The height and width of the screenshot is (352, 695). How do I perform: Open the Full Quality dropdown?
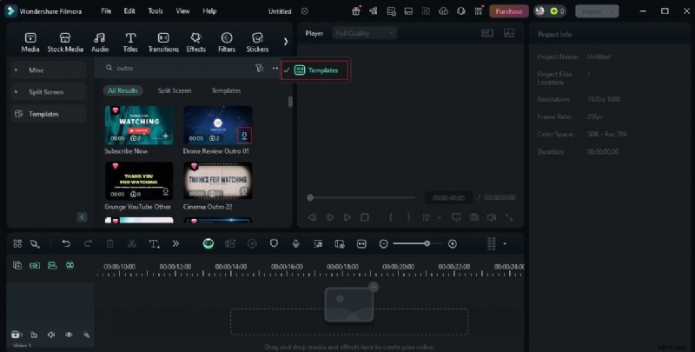pos(364,33)
